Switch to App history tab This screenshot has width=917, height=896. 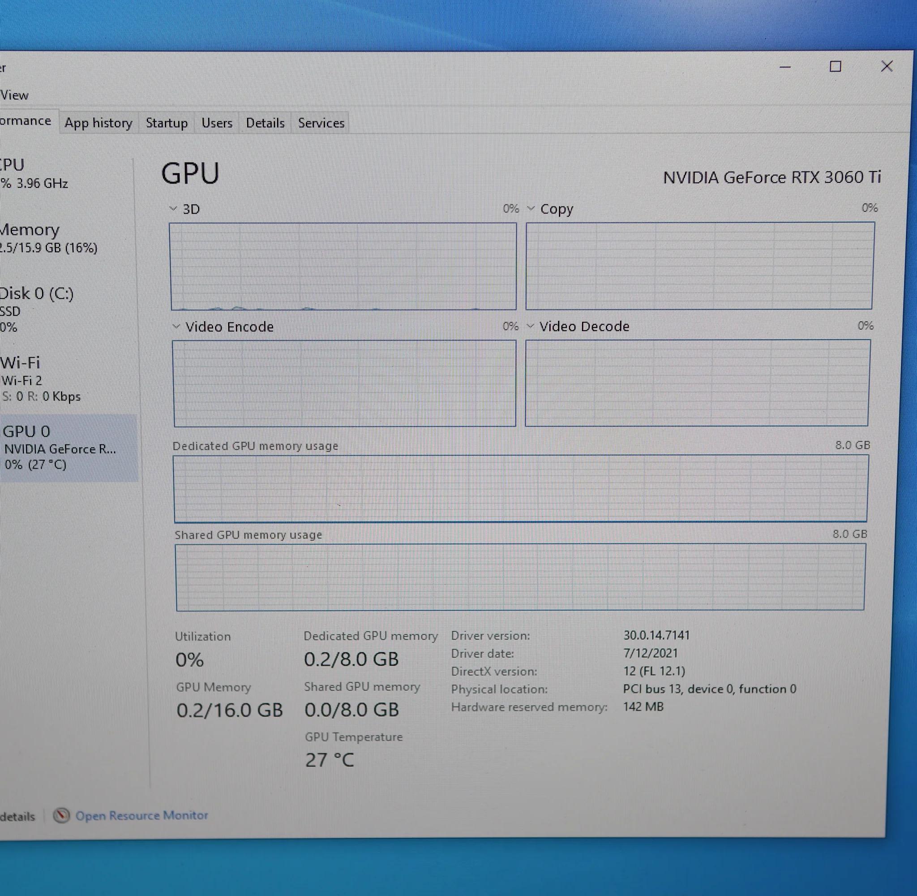click(99, 123)
